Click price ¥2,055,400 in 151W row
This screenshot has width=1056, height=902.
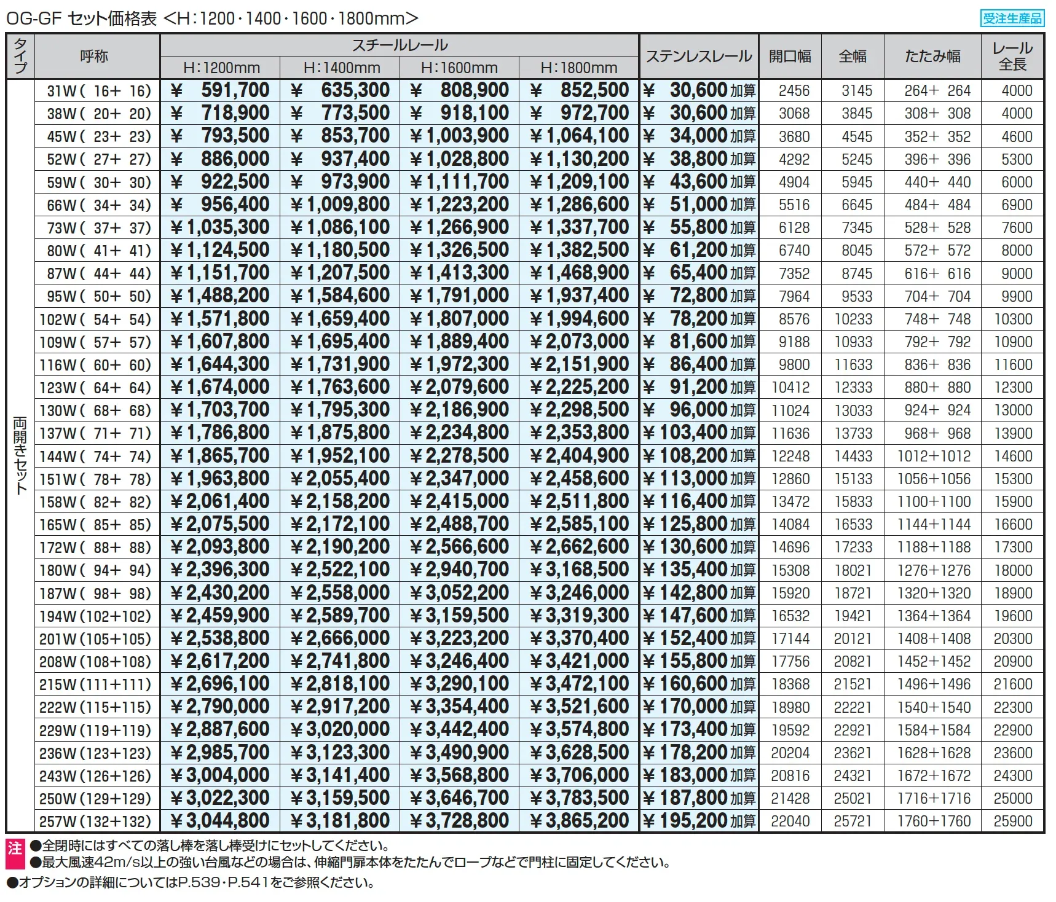pos(340,478)
